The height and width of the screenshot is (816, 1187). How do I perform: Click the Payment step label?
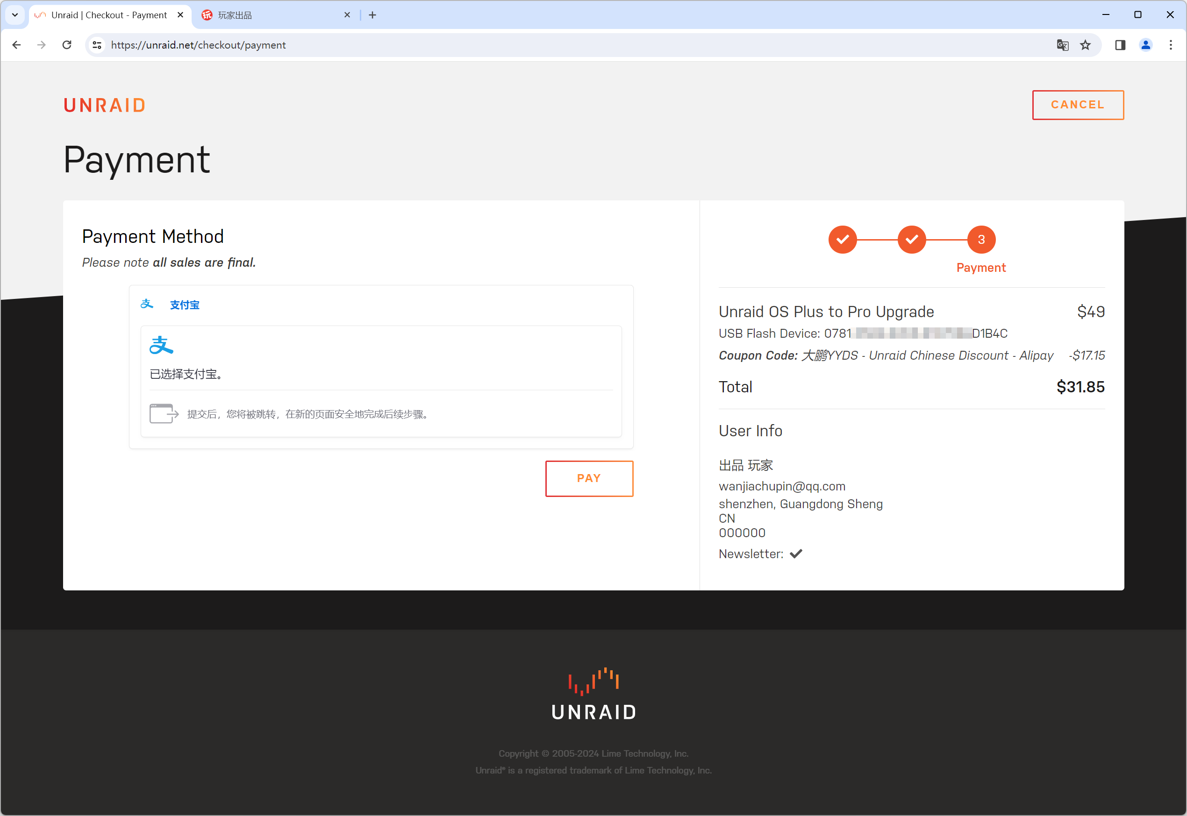981,267
